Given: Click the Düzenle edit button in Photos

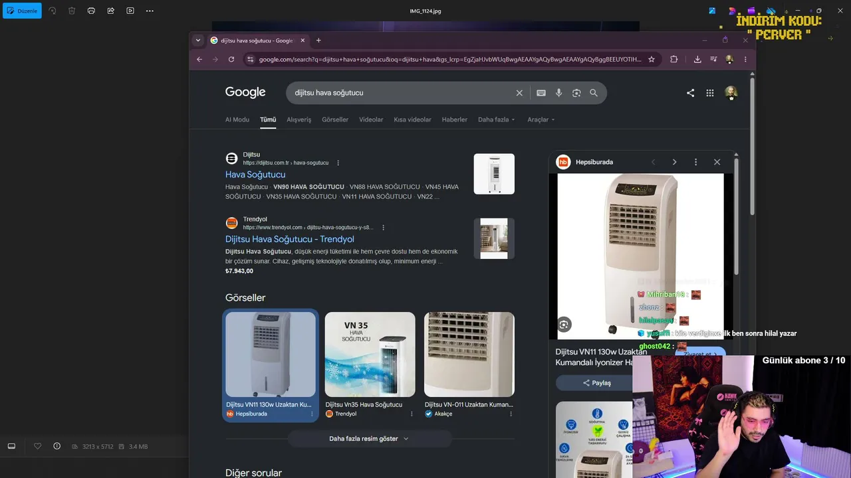Looking at the screenshot, I should (22, 11).
